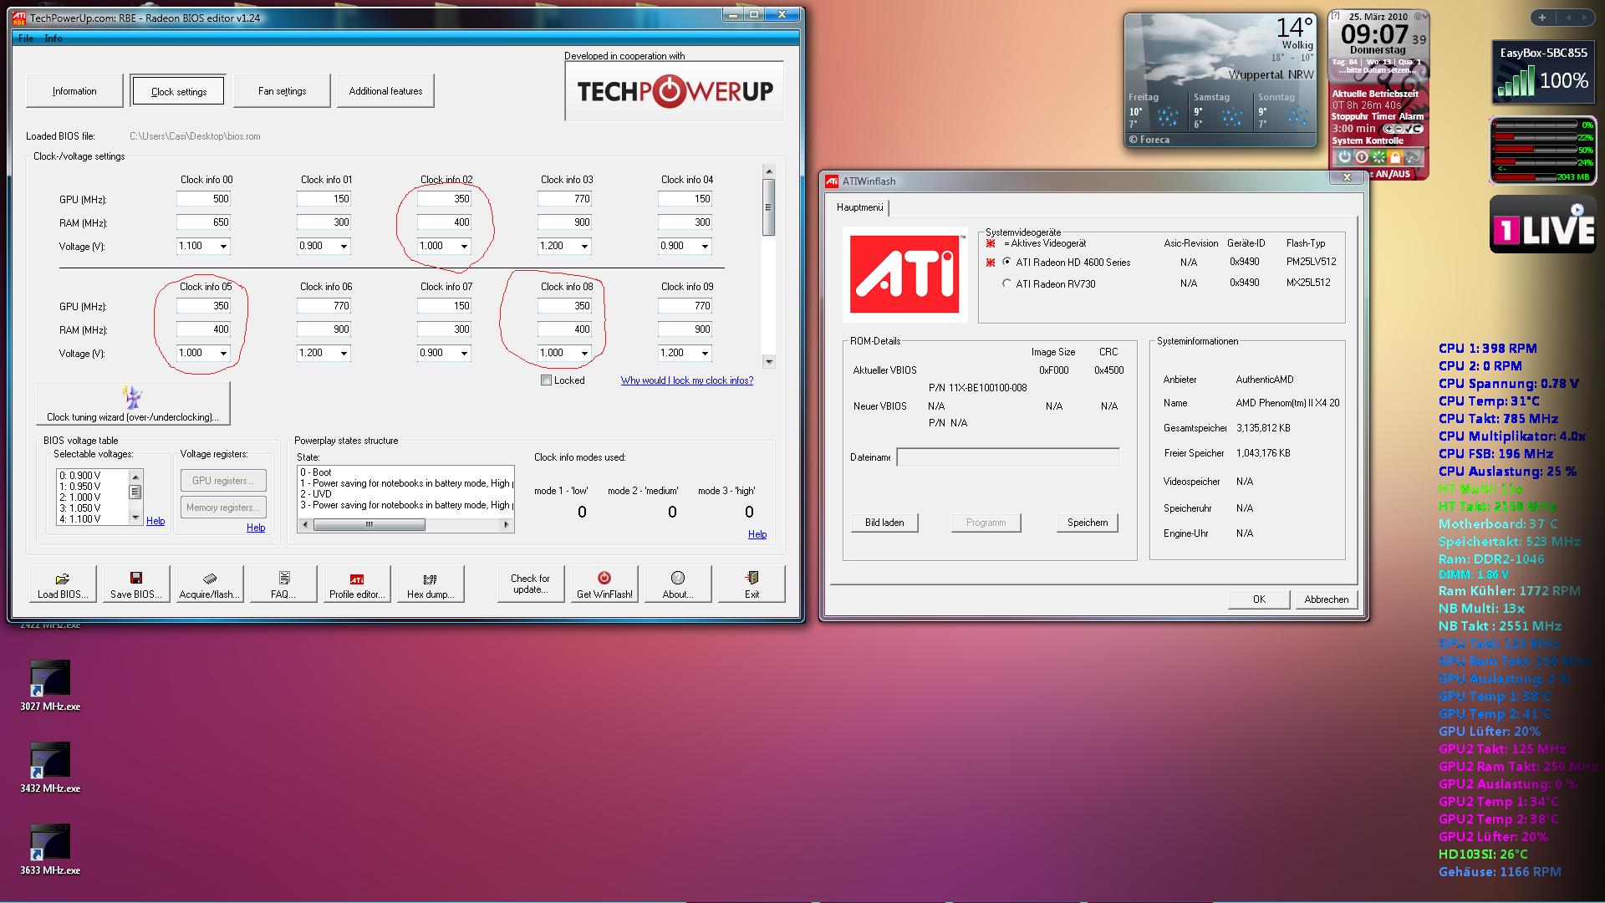Click 'Why would I lock my clock infos?' link

pyautogui.click(x=686, y=380)
